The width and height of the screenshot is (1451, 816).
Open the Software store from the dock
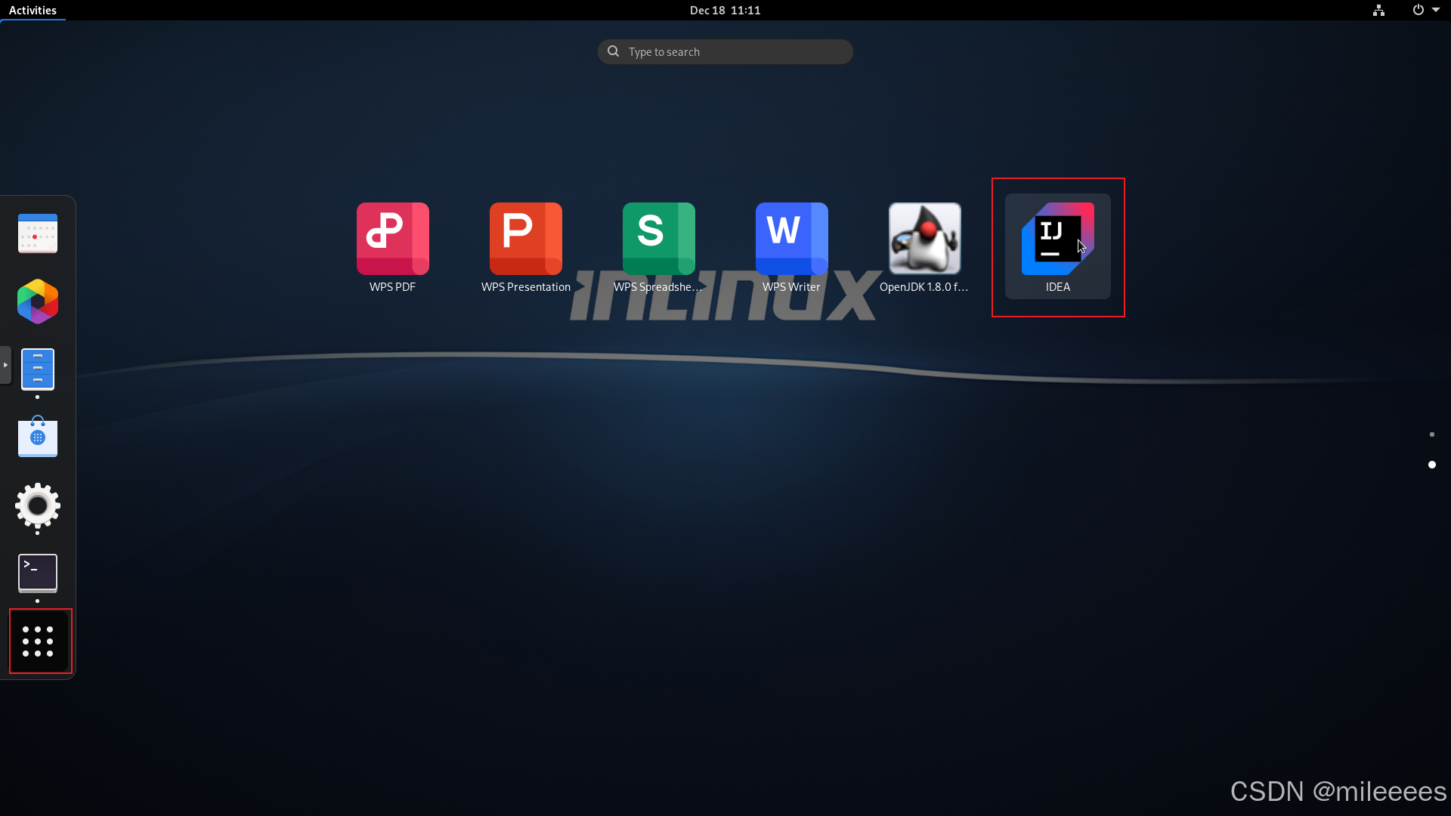(x=37, y=437)
